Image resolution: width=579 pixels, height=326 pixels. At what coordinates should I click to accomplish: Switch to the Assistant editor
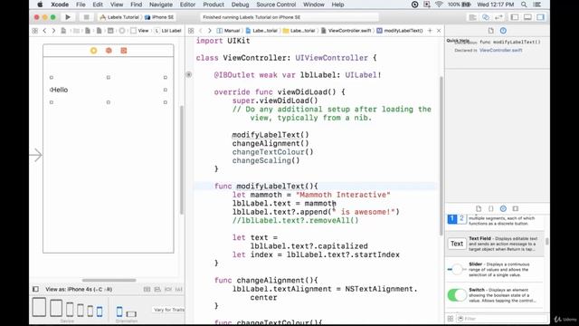coord(486,17)
